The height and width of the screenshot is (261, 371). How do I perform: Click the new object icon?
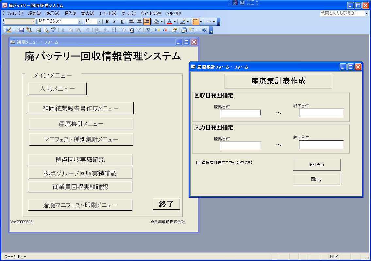192,30
